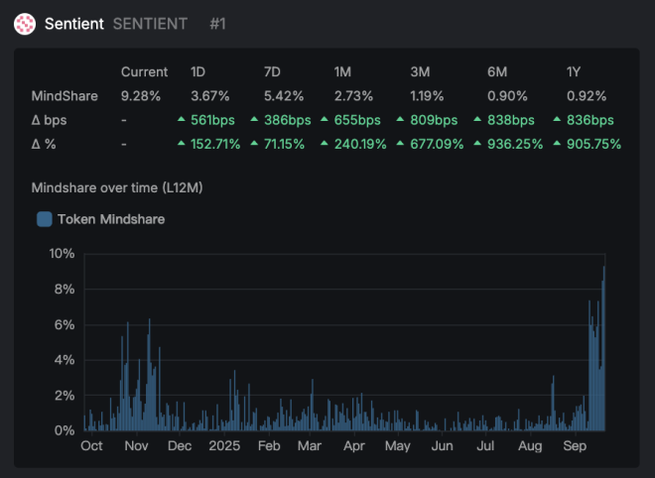
Task: Click the 5.42% mindshare value
Action: click(x=284, y=96)
